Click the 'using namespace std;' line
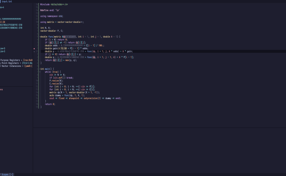Viewport: 286px width, 176px height. pos(51,16)
